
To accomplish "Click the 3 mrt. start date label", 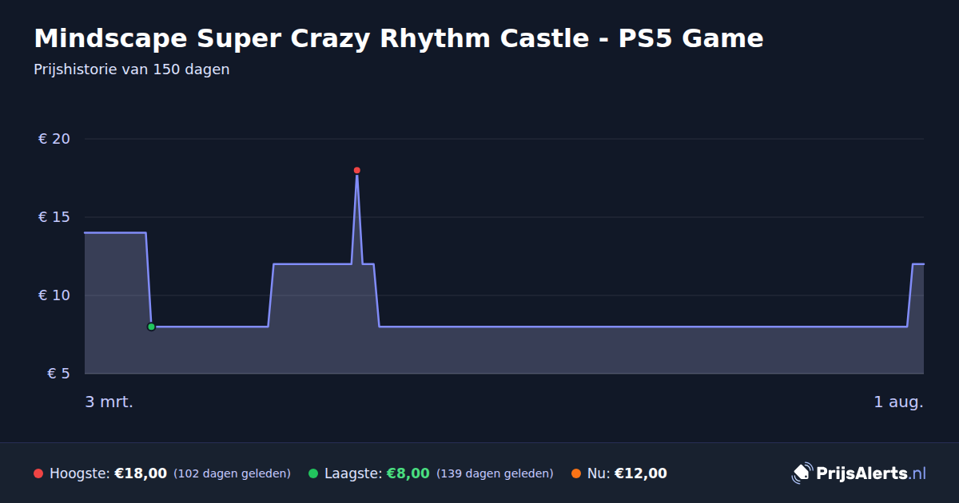I will [x=109, y=402].
